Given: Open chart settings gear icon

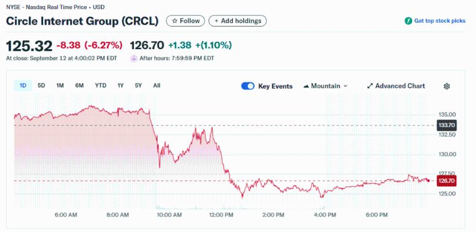Looking at the screenshot, I should [x=447, y=86].
